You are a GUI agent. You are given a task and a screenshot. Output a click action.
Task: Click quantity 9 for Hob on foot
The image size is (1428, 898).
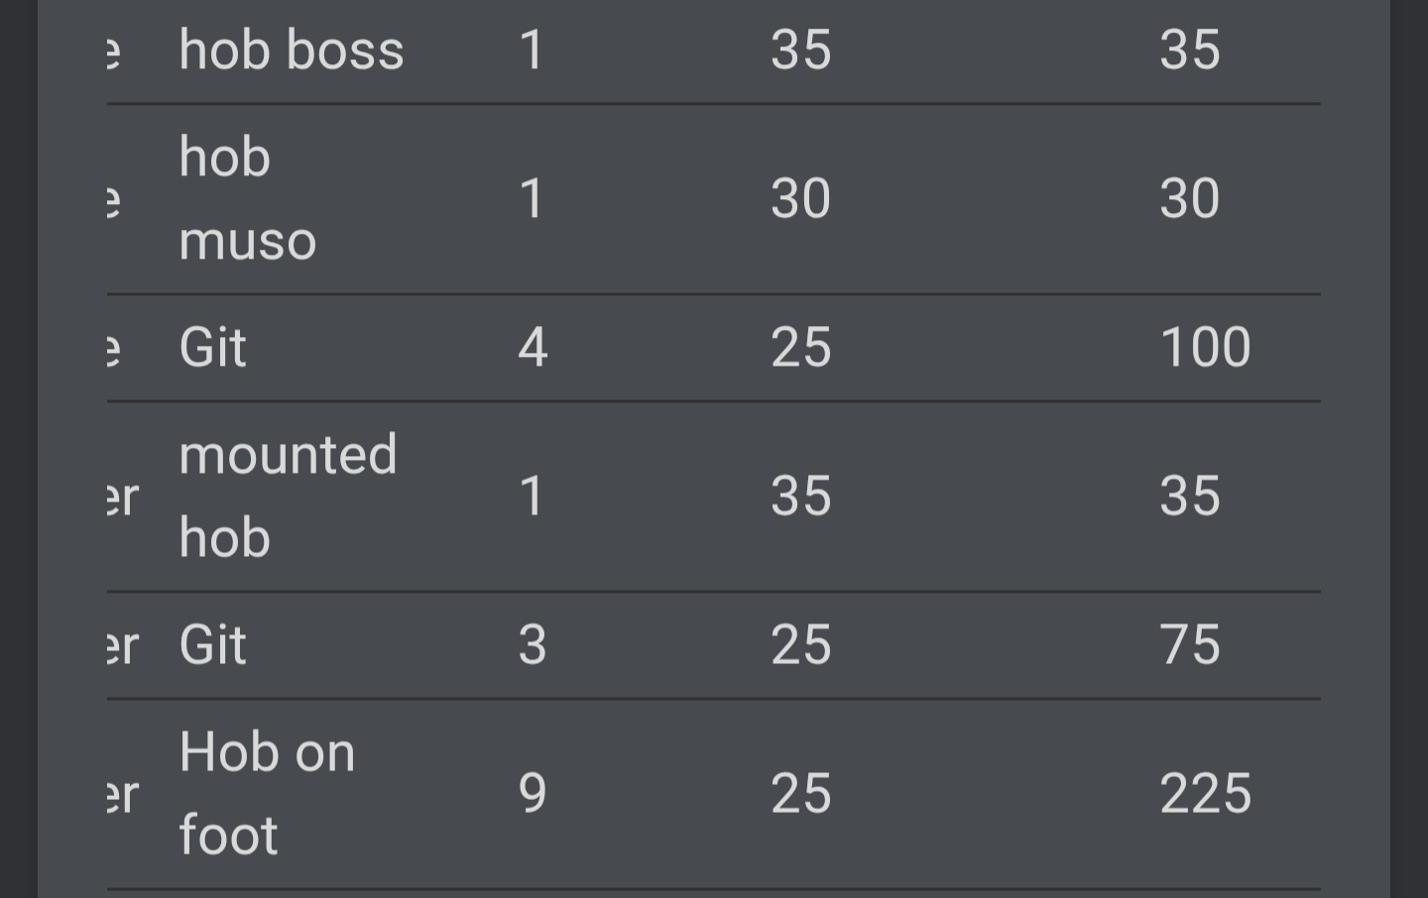533,793
